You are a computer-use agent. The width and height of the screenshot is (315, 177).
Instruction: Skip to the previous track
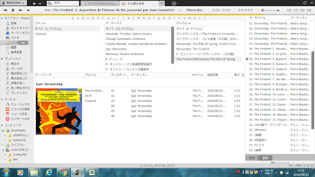(5, 10)
